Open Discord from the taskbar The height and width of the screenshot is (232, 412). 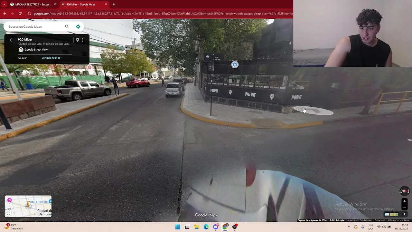(x=216, y=227)
